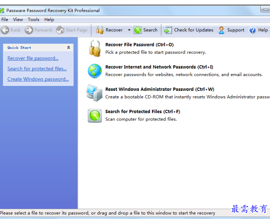Select Reset Windows Administrator Password heading
The height and width of the screenshot is (219, 270).
(160, 89)
